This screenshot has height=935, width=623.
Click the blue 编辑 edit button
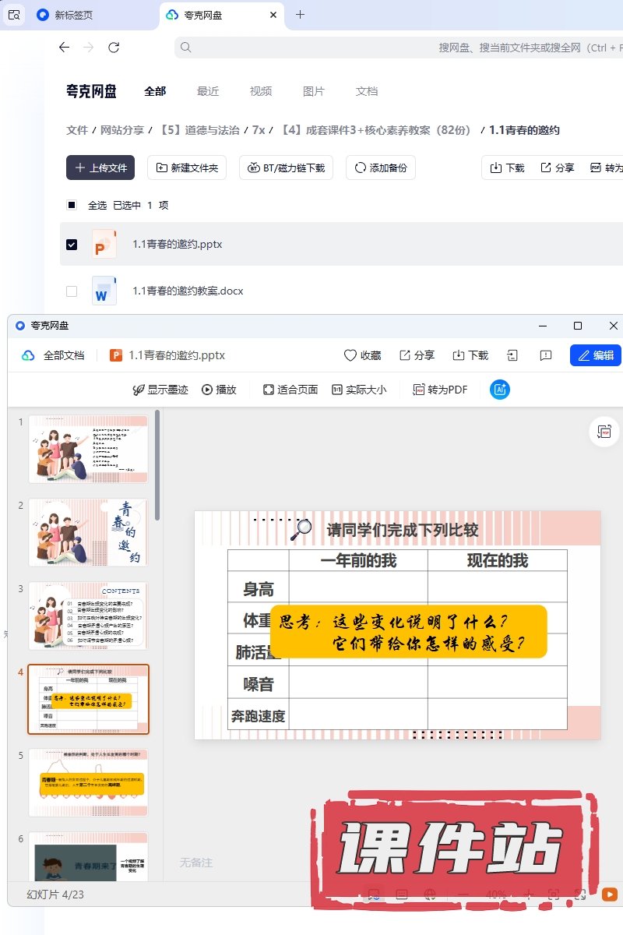coord(596,355)
